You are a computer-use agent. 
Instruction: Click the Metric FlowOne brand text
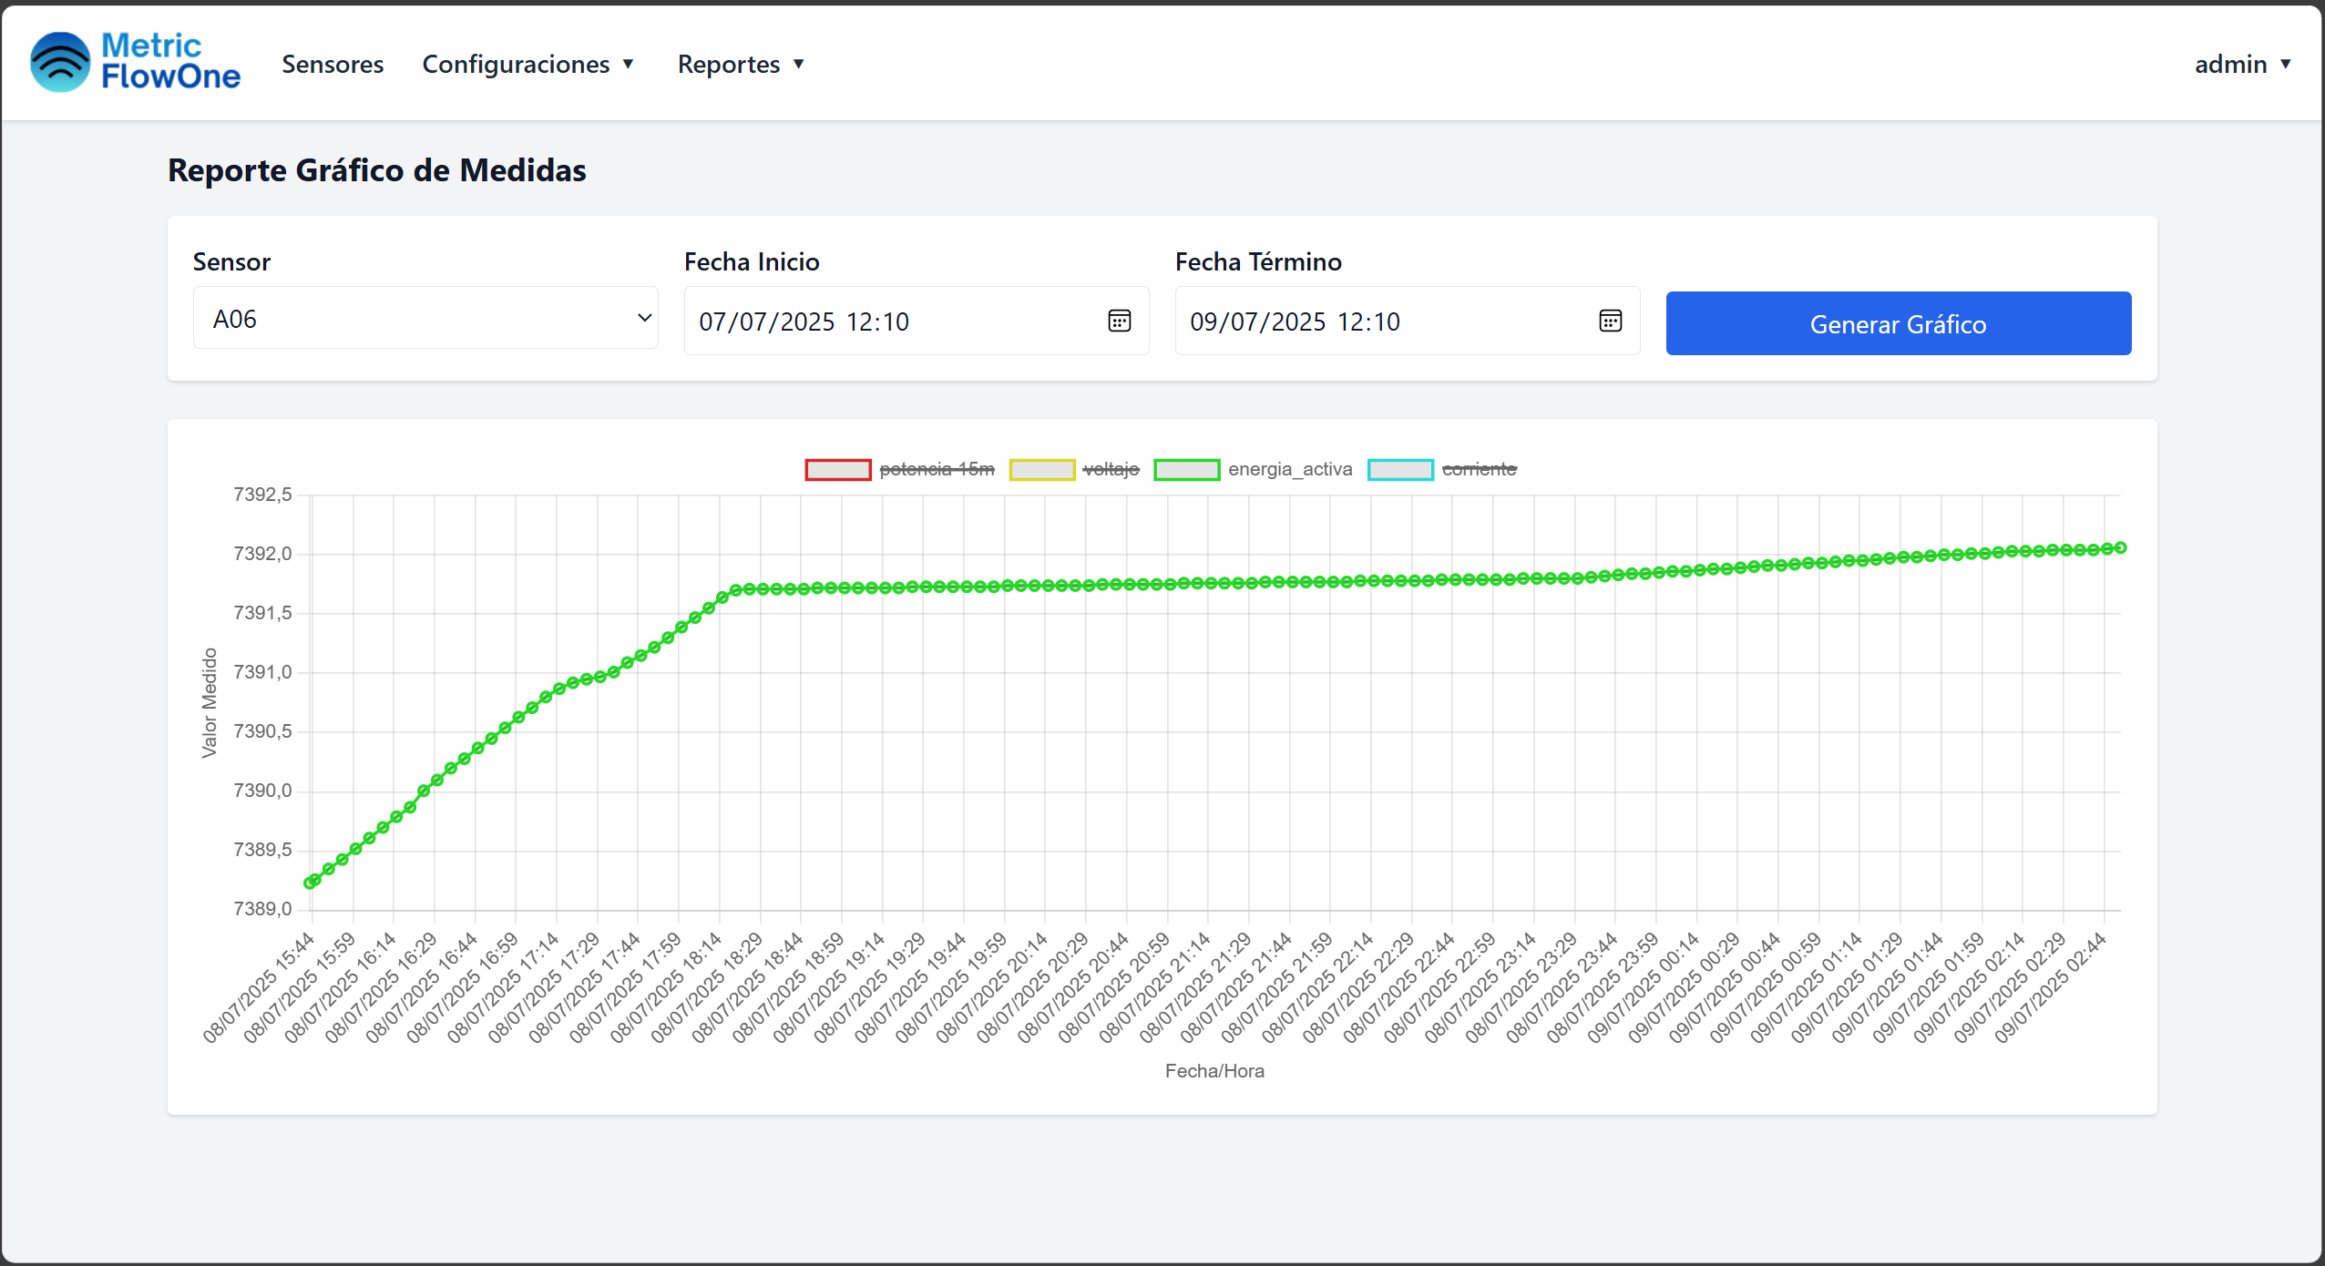pyautogui.click(x=170, y=61)
